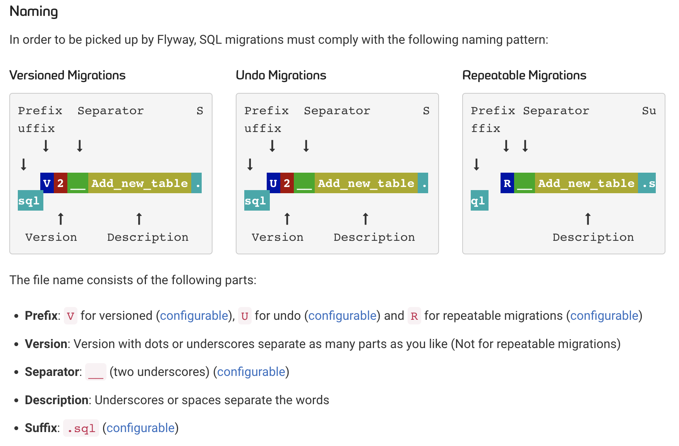Click the bold 'Version' bullet term

tap(46, 344)
